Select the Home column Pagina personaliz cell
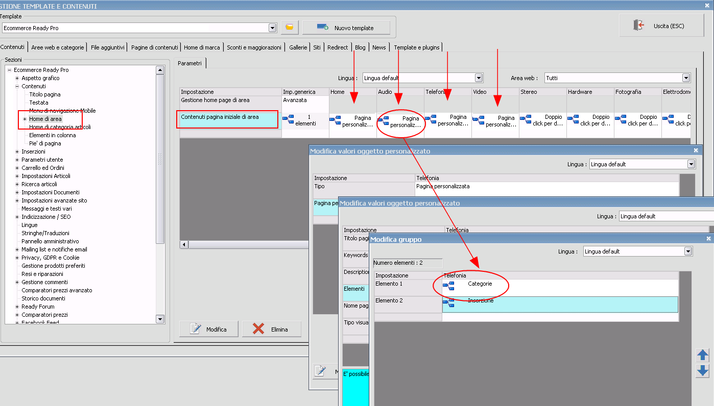 352,121
